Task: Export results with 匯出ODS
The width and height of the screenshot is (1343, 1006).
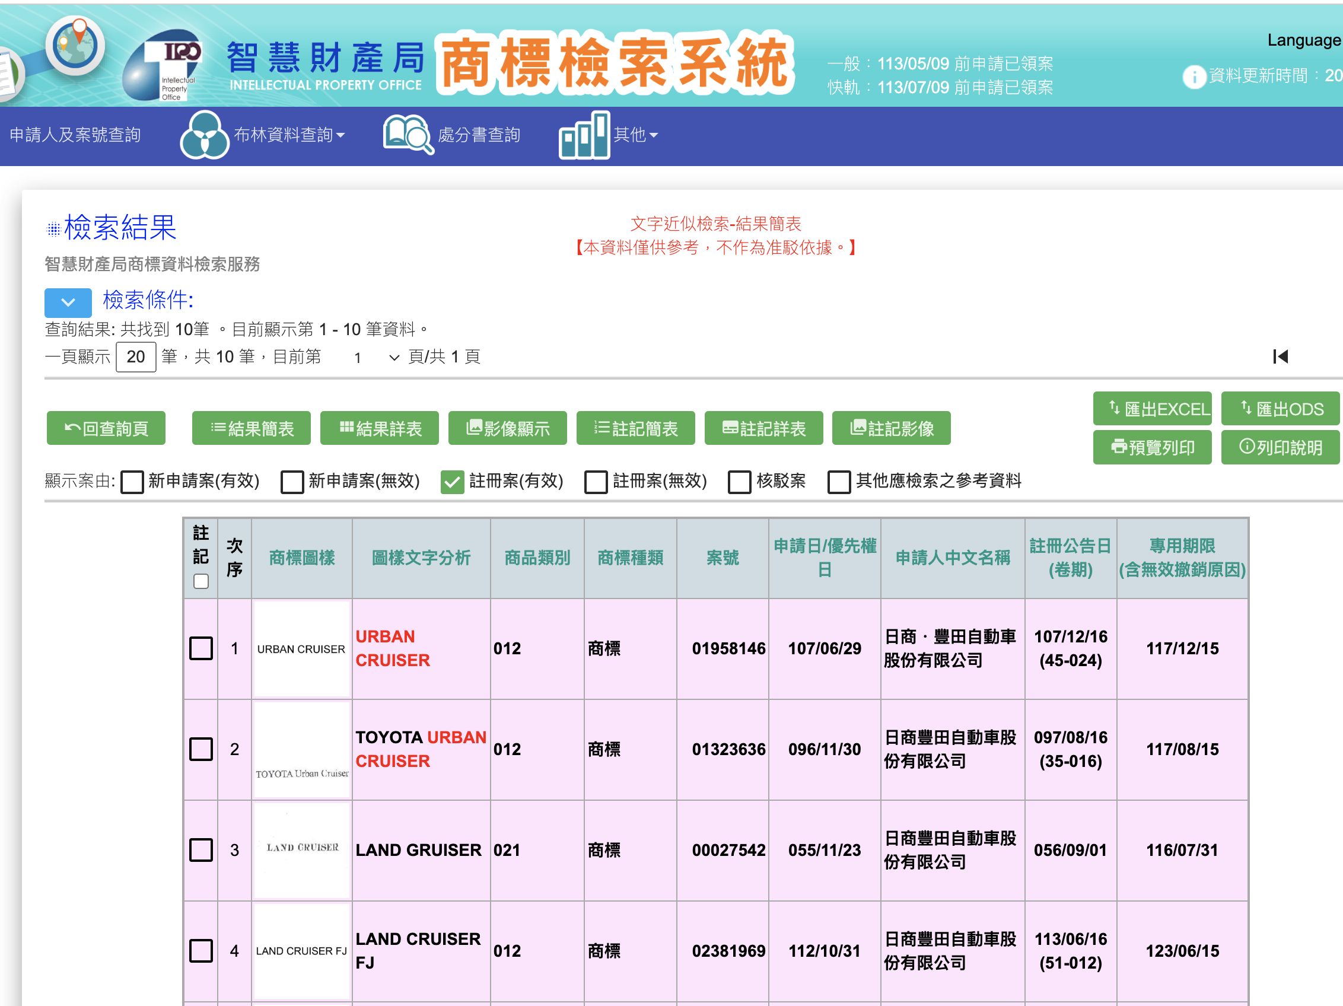Action: [1281, 409]
